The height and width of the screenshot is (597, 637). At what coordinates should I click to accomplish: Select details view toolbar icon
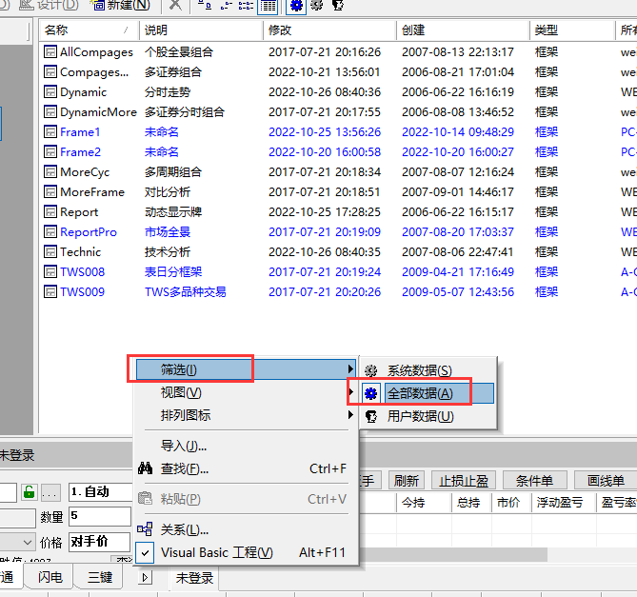pyautogui.click(x=268, y=6)
